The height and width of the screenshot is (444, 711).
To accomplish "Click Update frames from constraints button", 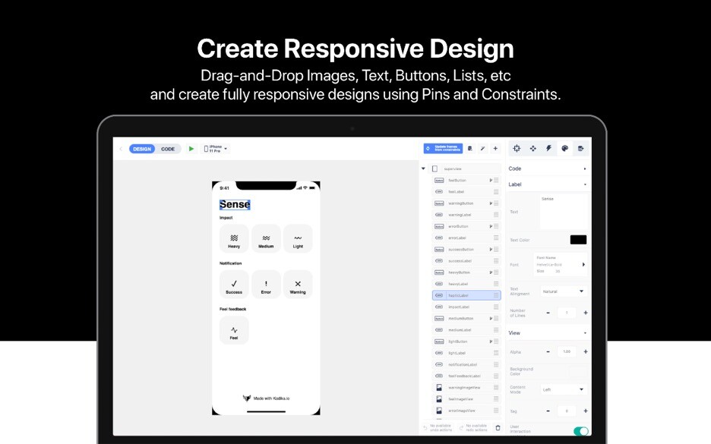I will click(443, 149).
